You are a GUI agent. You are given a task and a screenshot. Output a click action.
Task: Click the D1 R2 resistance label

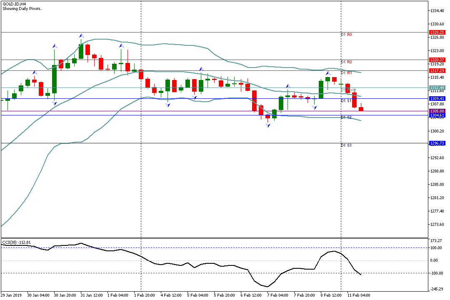(x=346, y=62)
